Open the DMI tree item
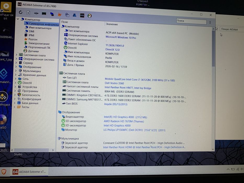The height and width of the screenshot is (183, 244). pyautogui.click(x=30, y=31)
